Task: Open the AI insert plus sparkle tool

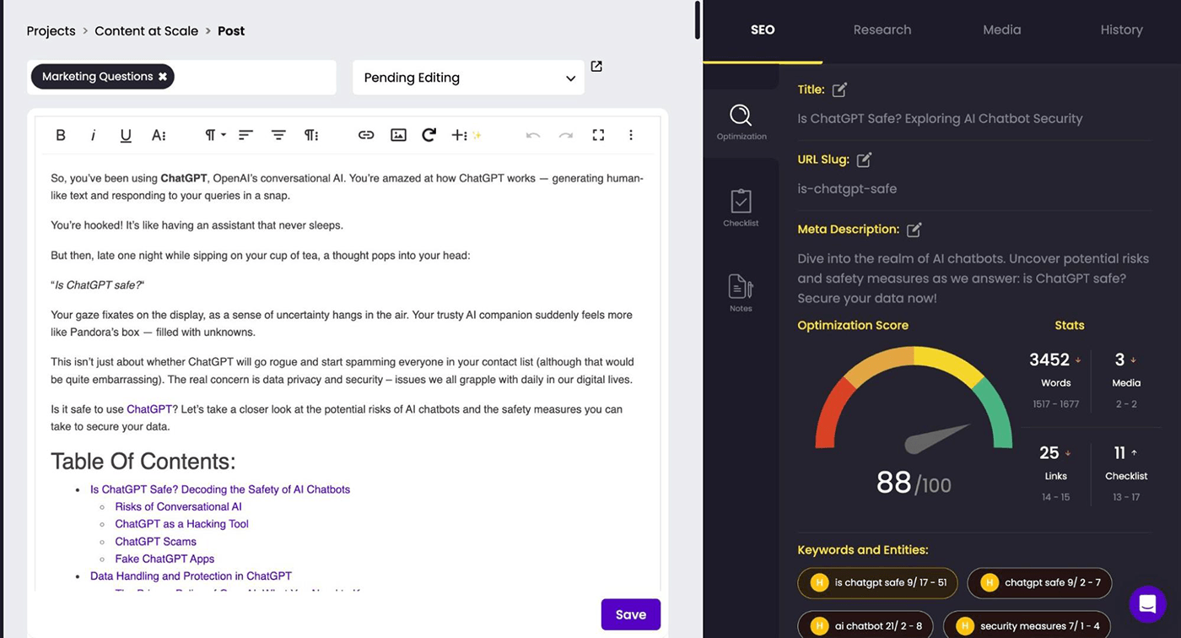Action: point(466,135)
